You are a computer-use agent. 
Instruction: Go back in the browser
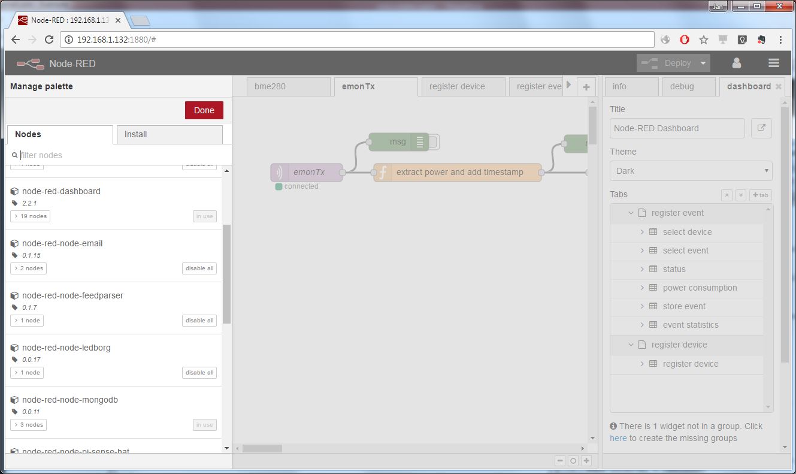coord(16,40)
